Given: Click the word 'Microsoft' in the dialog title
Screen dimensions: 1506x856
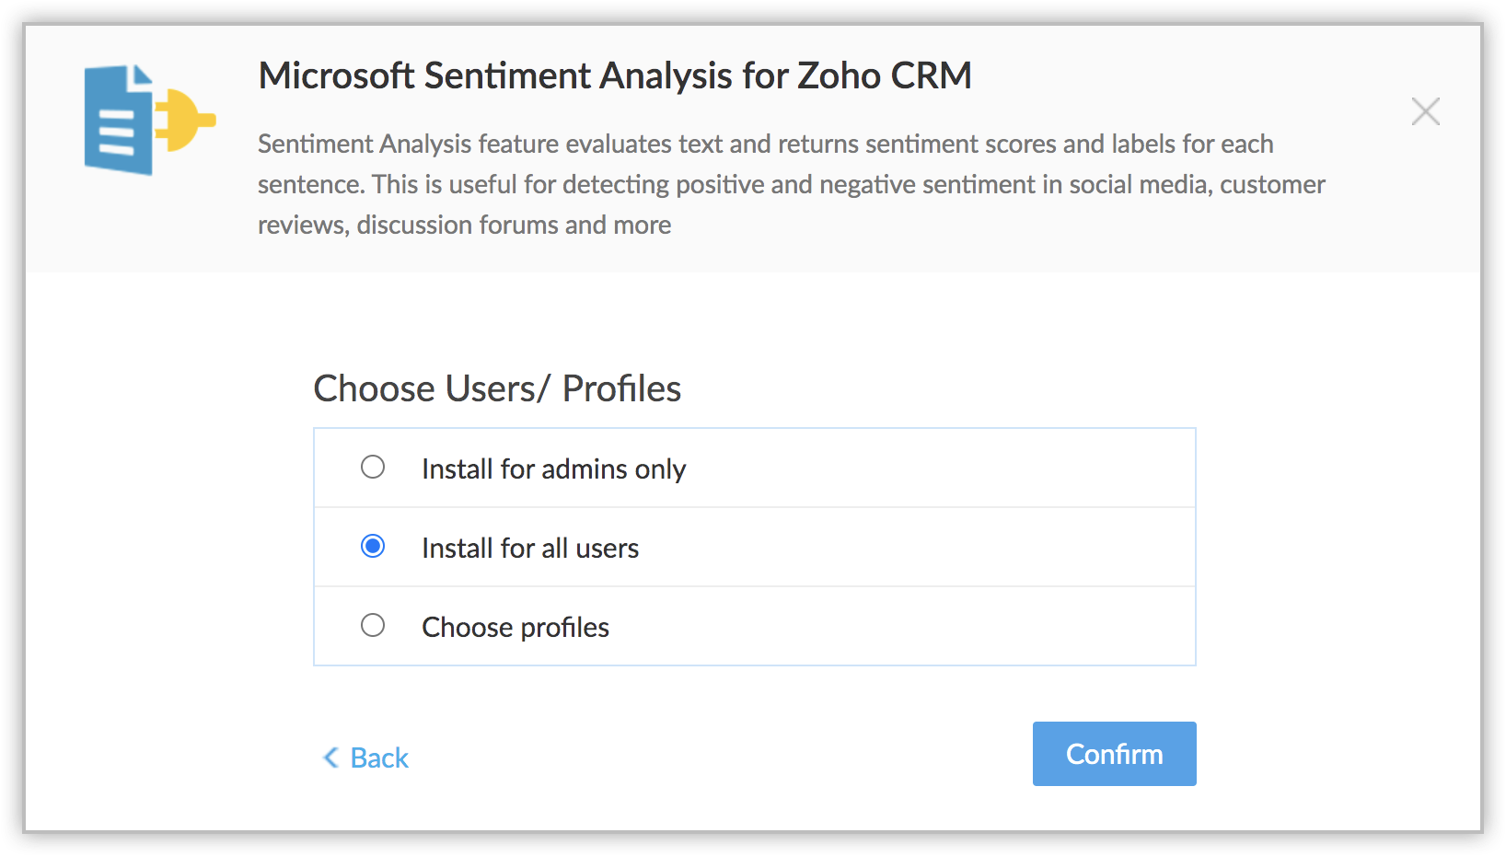Looking at the screenshot, I should pyautogui.click(x=336, y=75).
